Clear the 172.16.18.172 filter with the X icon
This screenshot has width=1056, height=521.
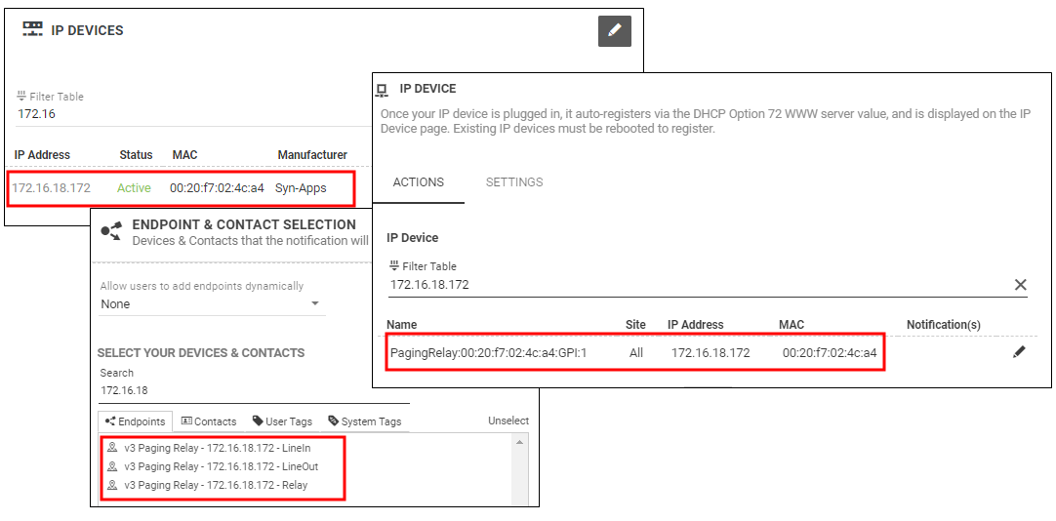pos(1020,285)
